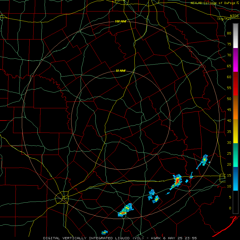Click the small storm cell at the image's bottom edge
Image resolution: width=240 pixels, height=240 pixels.
click(104, 233)
